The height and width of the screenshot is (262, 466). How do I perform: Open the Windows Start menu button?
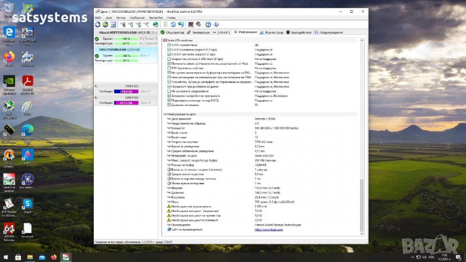pos(5,256)
